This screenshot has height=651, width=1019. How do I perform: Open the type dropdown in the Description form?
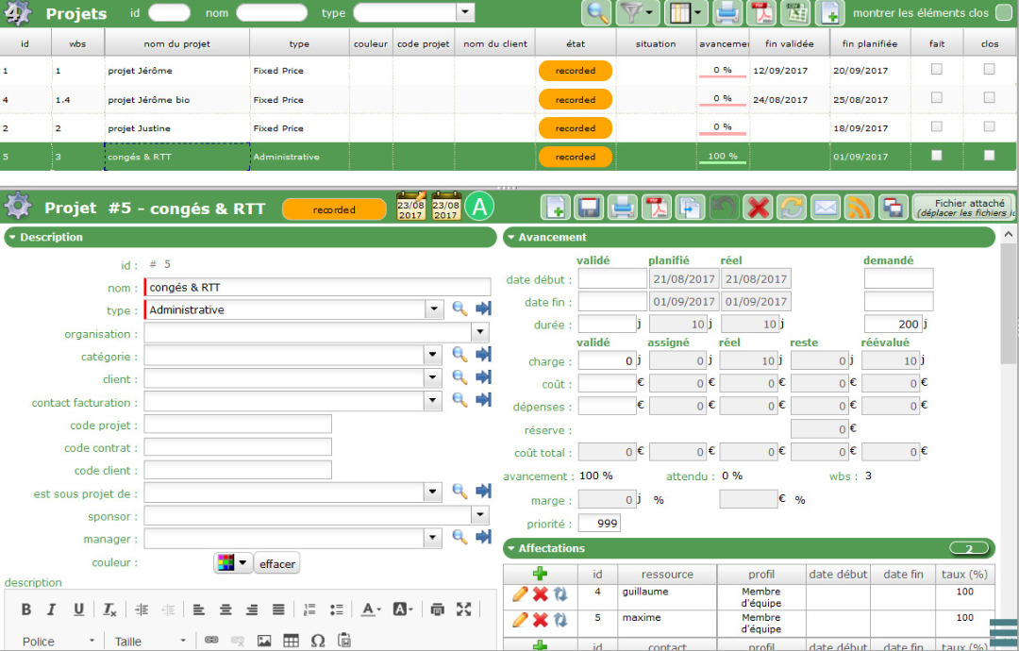pos(433,309)
